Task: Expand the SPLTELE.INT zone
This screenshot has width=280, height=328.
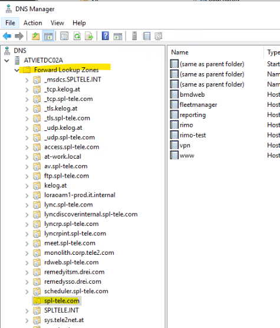Action: point(27,311)
